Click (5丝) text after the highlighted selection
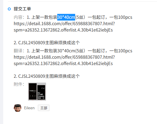The image size is (157, 124). [x=80, y=17]
